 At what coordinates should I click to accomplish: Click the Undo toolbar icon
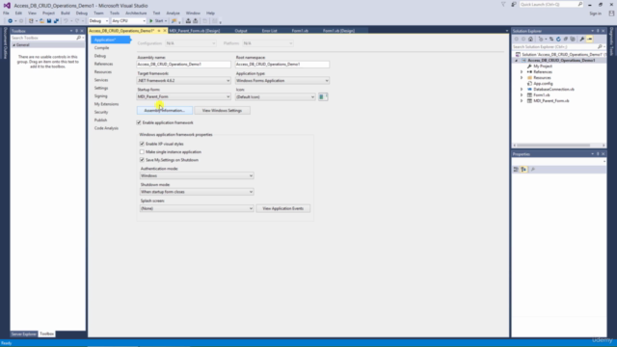point(66,21)
